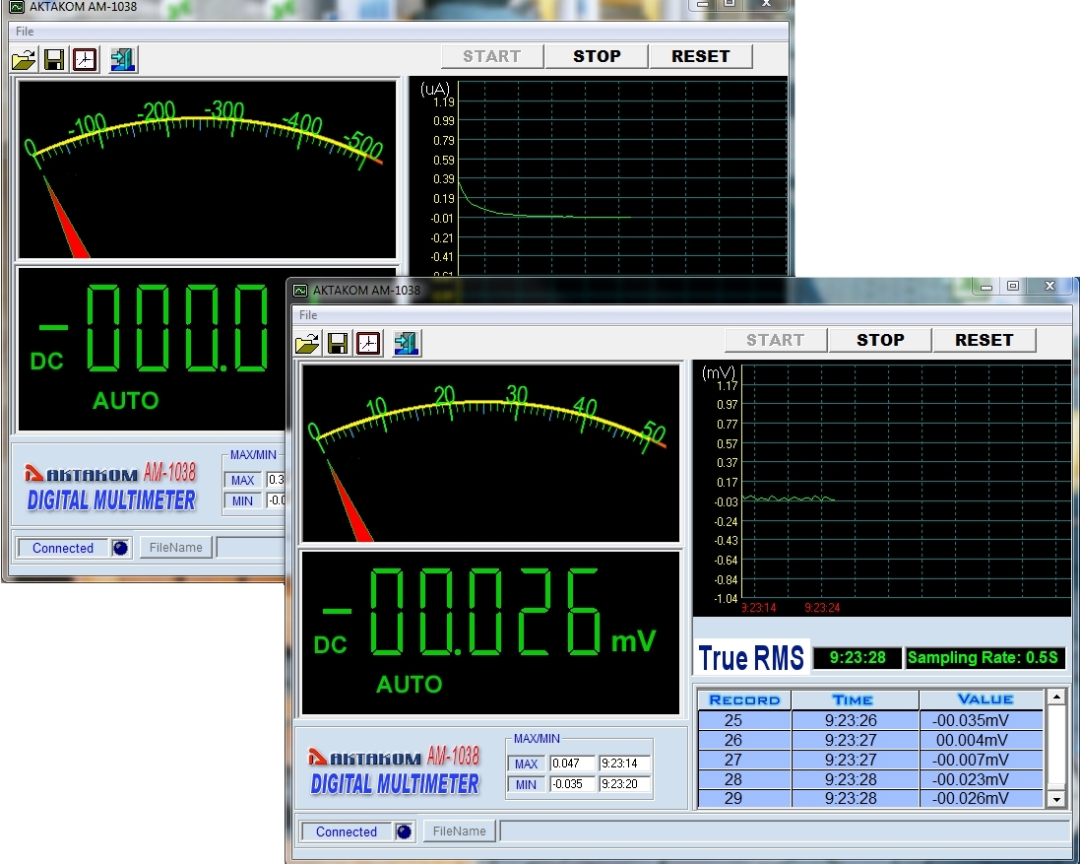Click connection indicator LED in front window
This screenshot has width=1080, height=864.
(x=404, y=831)
